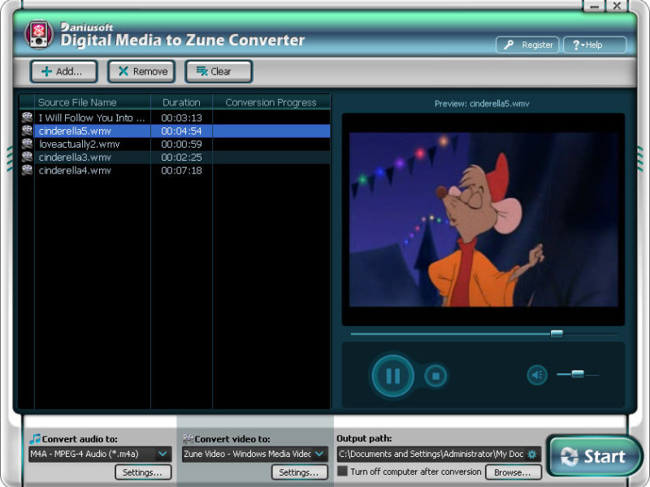Viewport: 650px width, 487px height.
Task: Open the Convert video to dropdown
Action: point(254,454)
